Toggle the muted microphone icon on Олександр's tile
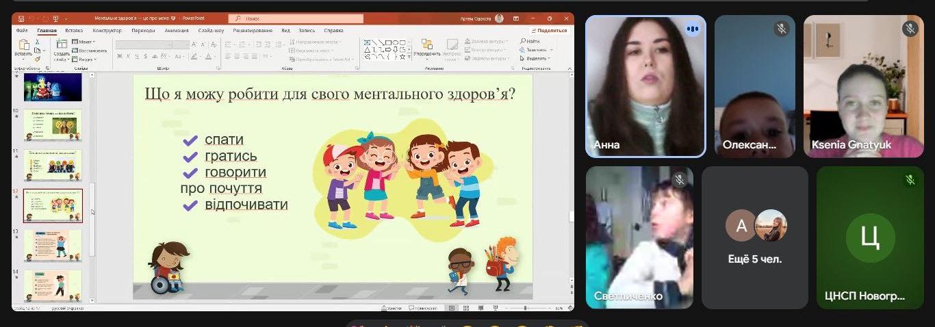935x327 pixels. [x=781, y=29]
